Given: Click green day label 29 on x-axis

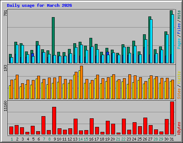Looking at the screenshot, I should (x=161, y=139).
